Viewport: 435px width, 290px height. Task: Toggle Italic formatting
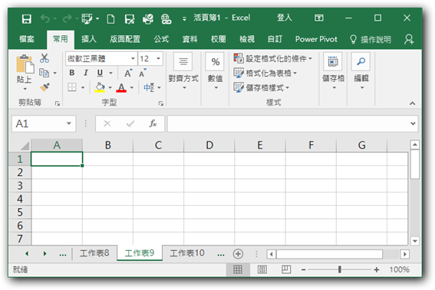coord(86,73)
